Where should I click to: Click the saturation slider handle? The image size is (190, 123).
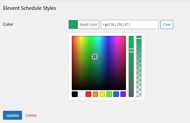(131, 50)
